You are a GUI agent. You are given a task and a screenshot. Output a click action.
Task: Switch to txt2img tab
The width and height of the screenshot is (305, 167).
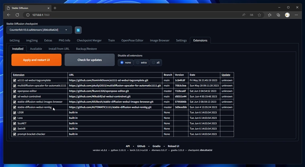[14, 40]
